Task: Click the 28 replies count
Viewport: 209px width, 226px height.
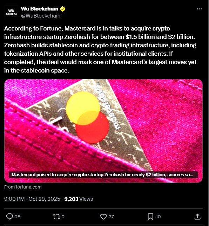Action: [x=18, y=217]
